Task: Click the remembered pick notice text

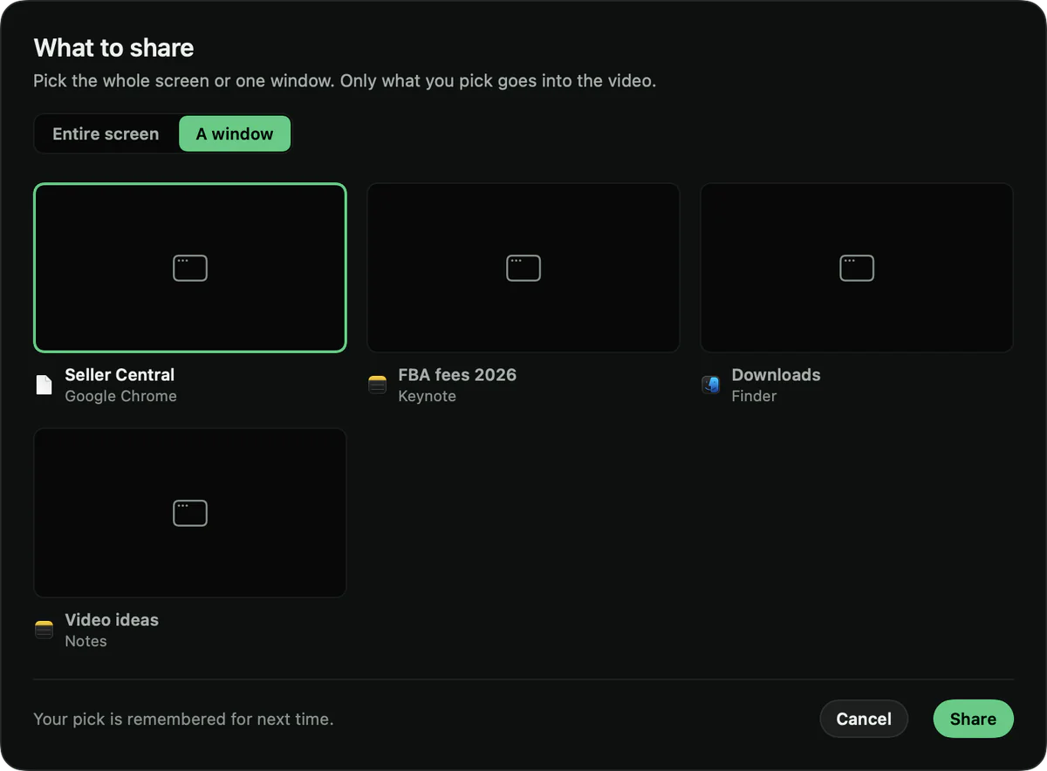Action: click(x=183, y=720)
